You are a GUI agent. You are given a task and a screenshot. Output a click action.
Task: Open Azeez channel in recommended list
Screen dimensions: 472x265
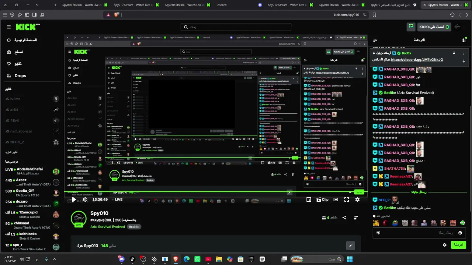[32, 182]
